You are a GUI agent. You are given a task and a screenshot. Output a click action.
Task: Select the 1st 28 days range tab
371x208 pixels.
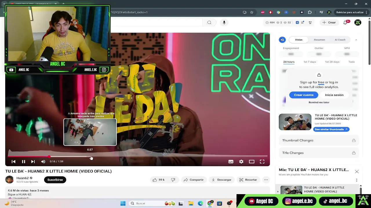point(332,62)
